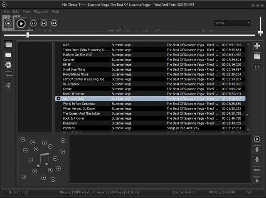Select Marlene On The Wall
Viewport: 266px width, 198px height.
(150, 55)
